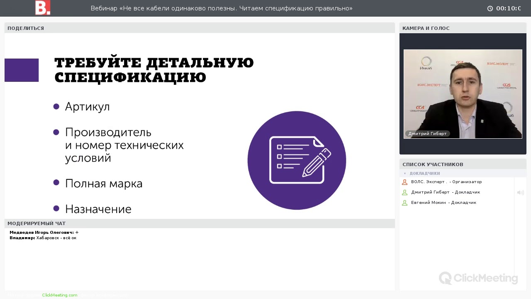531x299 pixels.
Task: Click the Артикул bullet on the slide
Action: click(82, 107)
